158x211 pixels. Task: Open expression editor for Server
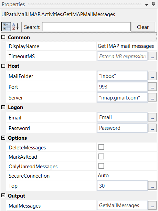152,97
